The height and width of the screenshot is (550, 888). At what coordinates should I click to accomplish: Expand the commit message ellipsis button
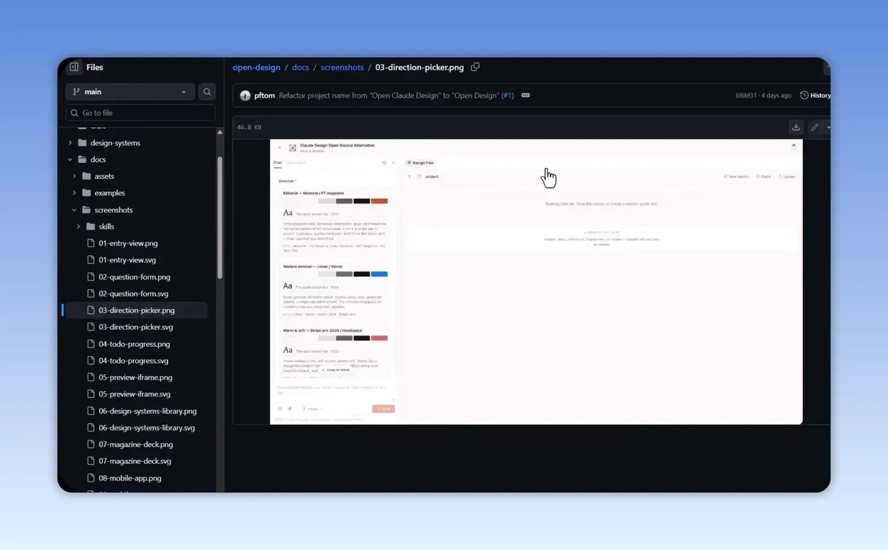tap(526, 95)
